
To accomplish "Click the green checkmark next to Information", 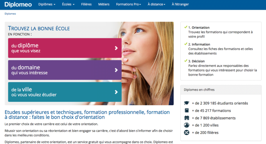I will click(185, 44).
